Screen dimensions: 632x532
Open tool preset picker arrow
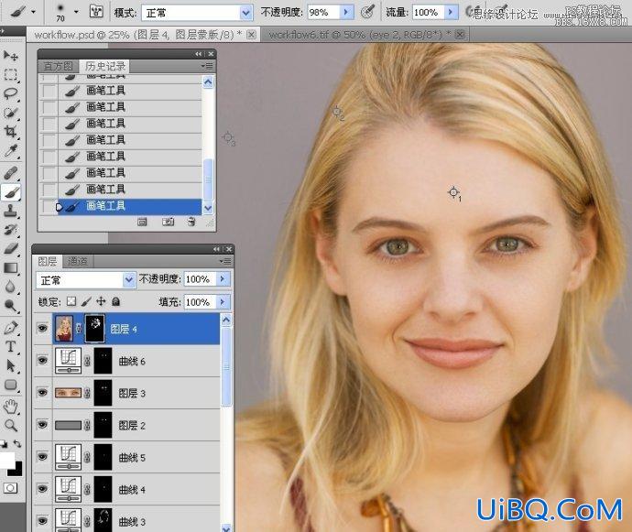coord(34,12)
